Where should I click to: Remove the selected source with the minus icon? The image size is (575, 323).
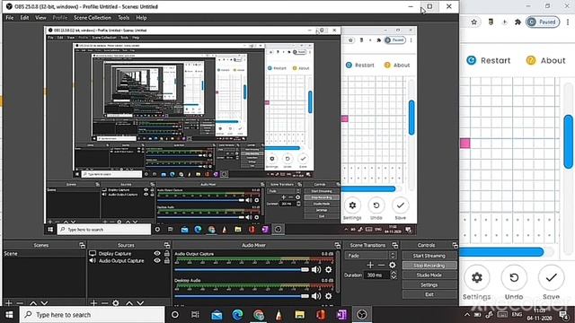105,303
